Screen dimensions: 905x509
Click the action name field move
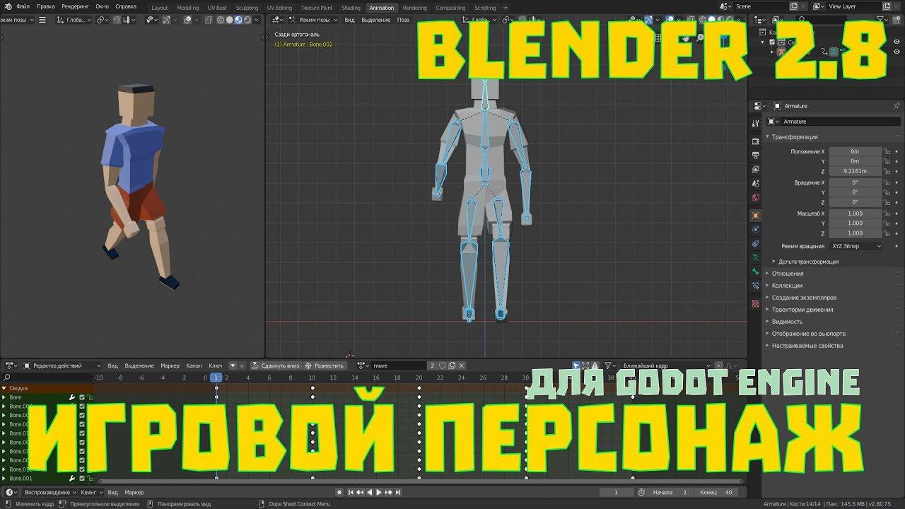pyautogui.click(x=399, y=365)
